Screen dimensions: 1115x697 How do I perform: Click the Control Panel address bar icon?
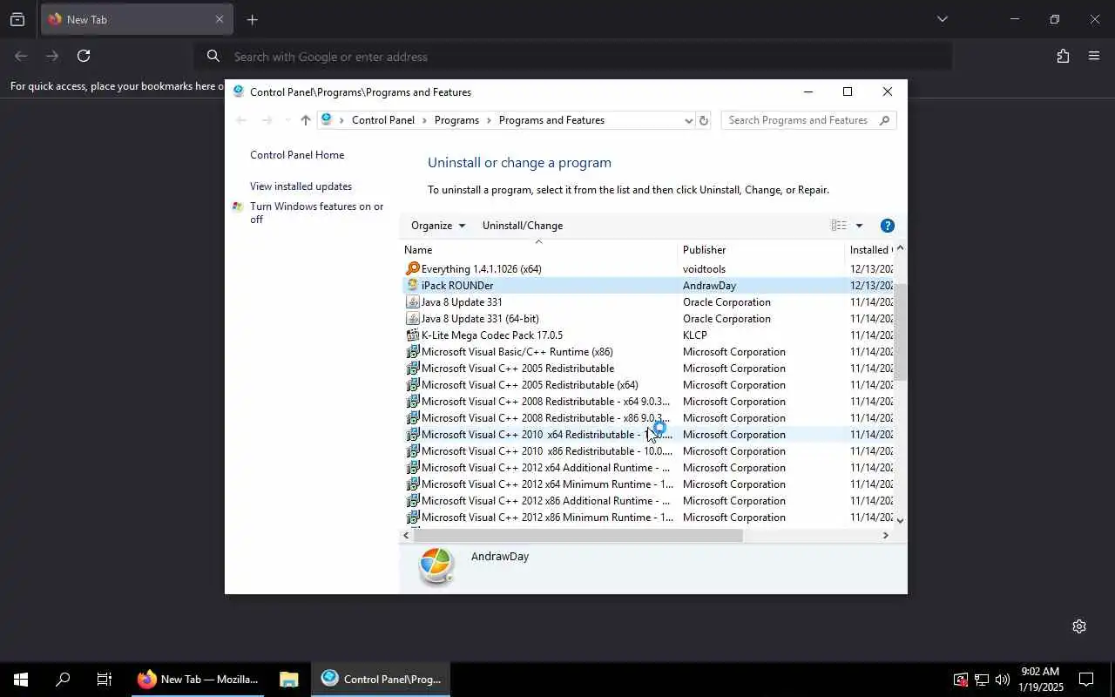(x=327, y=120)
